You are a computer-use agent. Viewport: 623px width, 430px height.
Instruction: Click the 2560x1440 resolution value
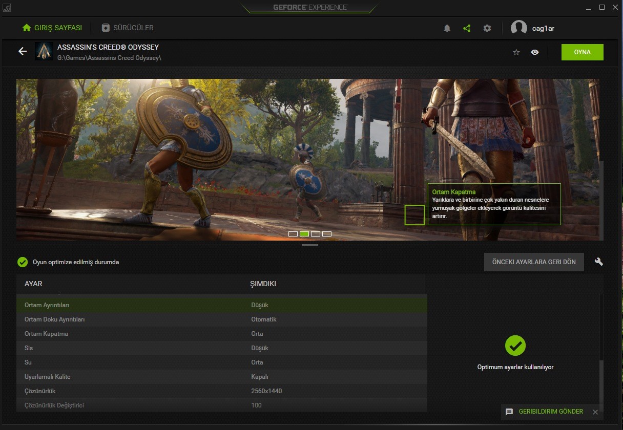click(x=266, y=391)
